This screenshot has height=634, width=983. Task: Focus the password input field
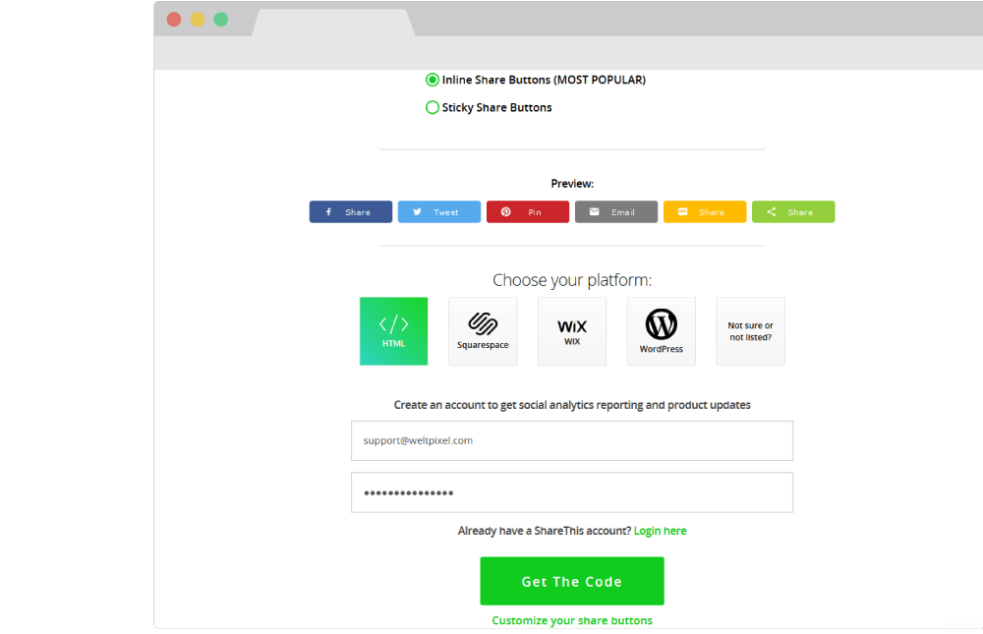[571, 492]
